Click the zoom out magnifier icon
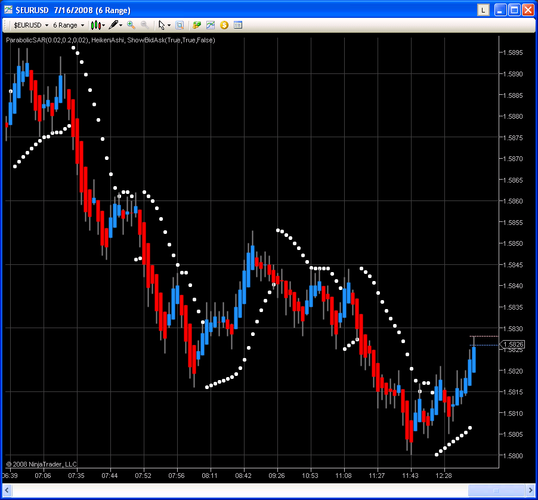Image resolution: width=538 pixels, height=500 pixels. 145,24
